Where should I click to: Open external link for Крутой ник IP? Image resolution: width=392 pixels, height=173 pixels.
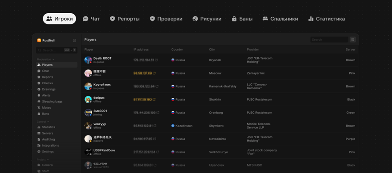pos(157,86)
